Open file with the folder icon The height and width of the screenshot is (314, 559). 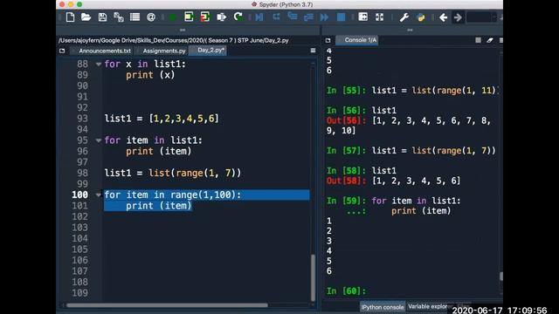86,17
